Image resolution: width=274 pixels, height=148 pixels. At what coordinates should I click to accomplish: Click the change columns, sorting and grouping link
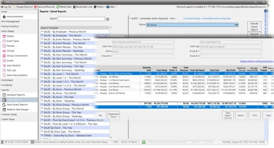(x=257, y=61)
